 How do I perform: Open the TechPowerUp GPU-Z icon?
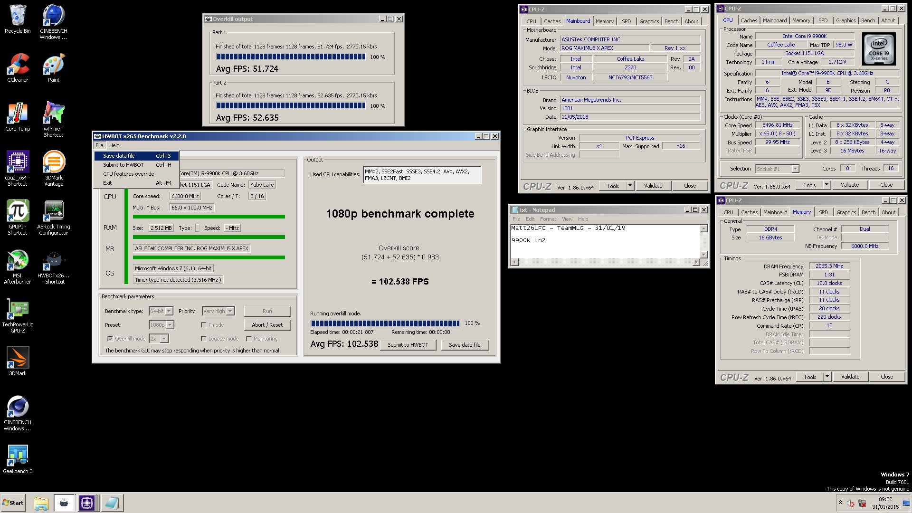click(x=18, y=316)
